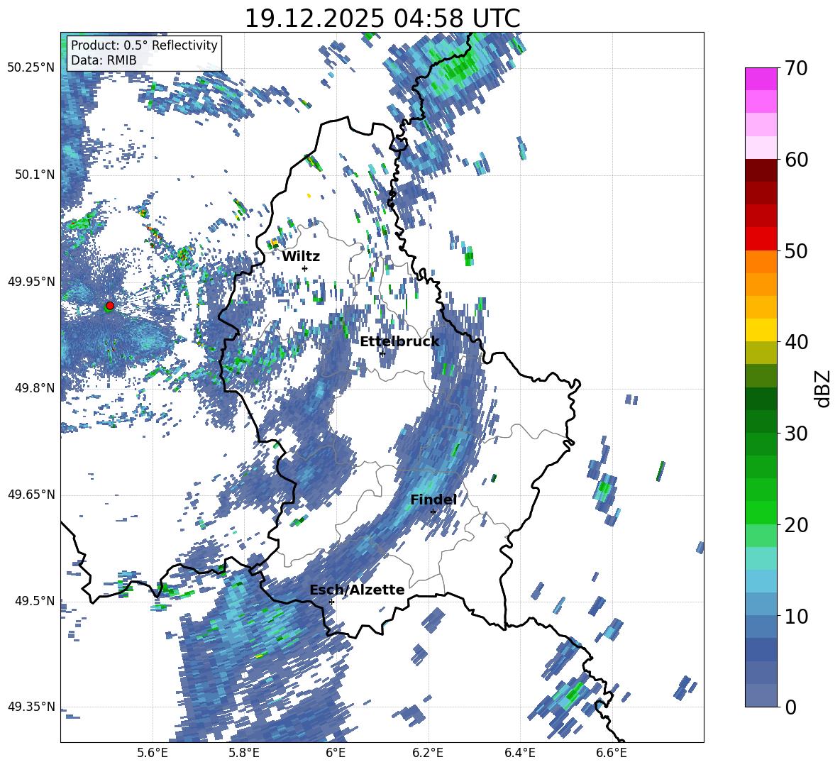Click the 0 tick label on colorbar
The height and width of the screenshot is (767, 840).
coord(790,707)
